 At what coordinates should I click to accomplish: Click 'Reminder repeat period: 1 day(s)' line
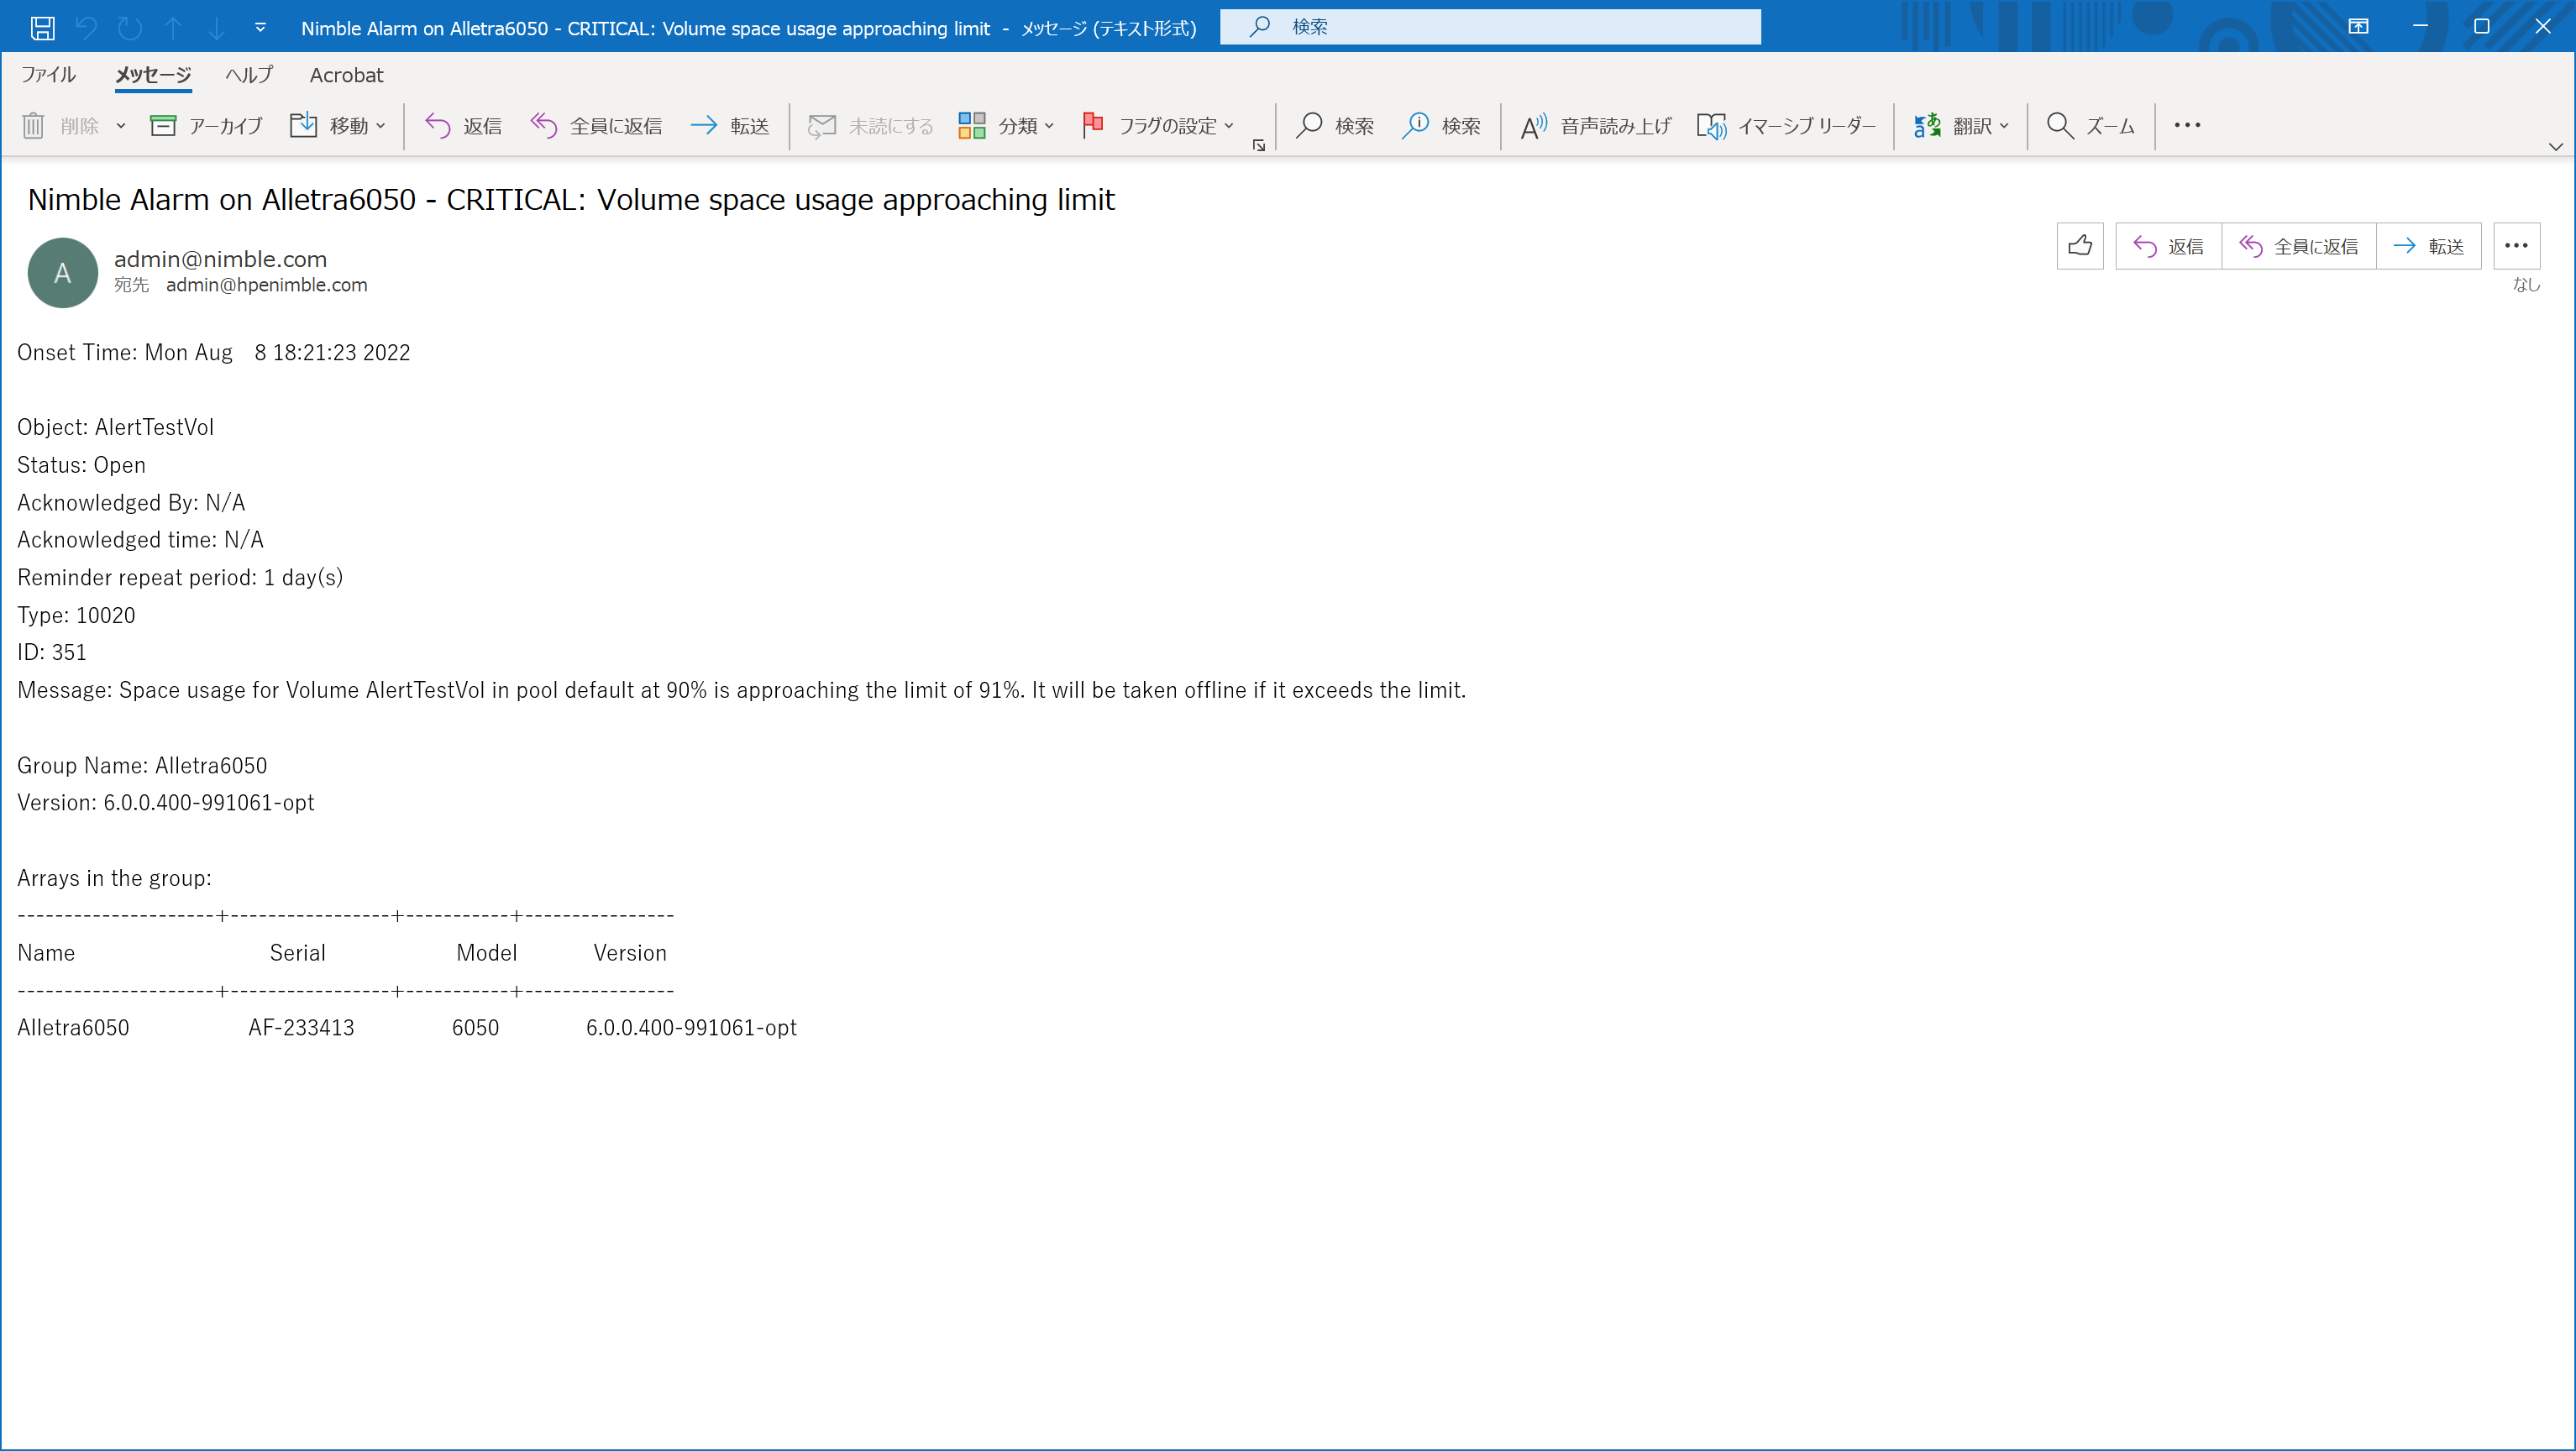coord(180,577)
